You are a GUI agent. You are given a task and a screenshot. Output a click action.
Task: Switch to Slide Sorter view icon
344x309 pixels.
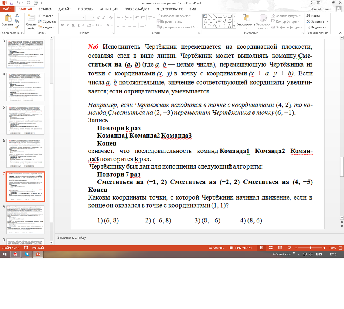(271, 248)
